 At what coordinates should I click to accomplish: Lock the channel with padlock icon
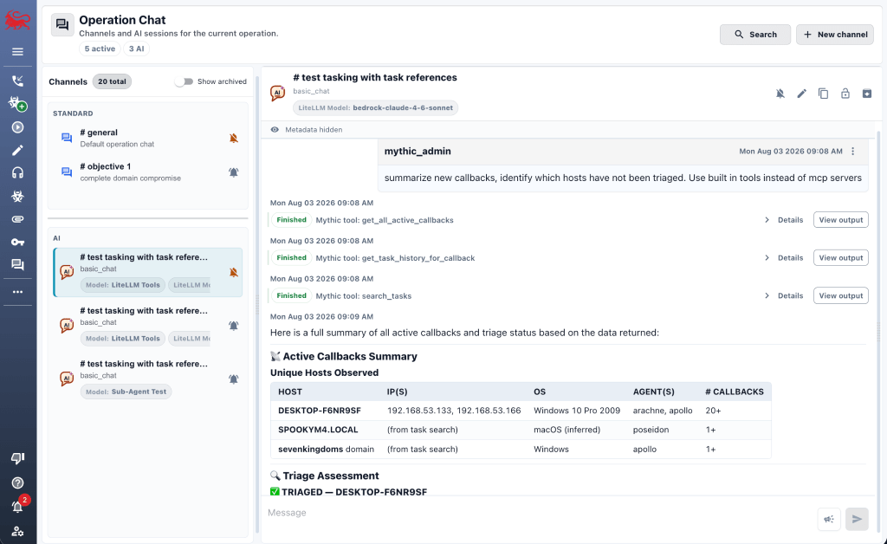[845, 94]
